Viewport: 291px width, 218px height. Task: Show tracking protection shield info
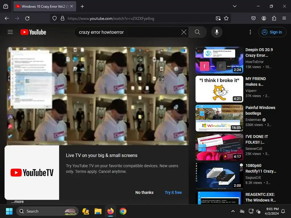click(54, 18)
